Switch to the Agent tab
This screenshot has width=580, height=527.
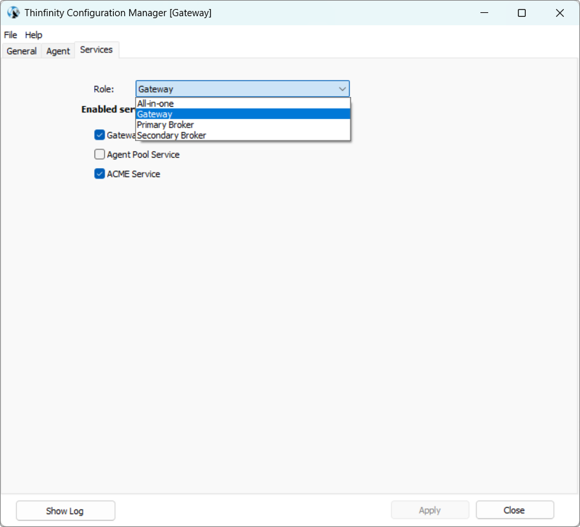point(58,51)
